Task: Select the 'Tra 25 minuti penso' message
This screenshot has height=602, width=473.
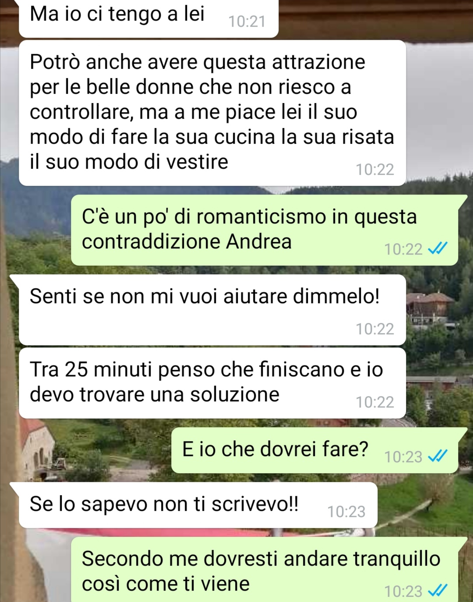Action: coord(212,383)
